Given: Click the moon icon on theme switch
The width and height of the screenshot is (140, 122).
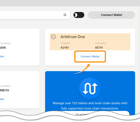Looking at the screenshot, I should [76, 15].
